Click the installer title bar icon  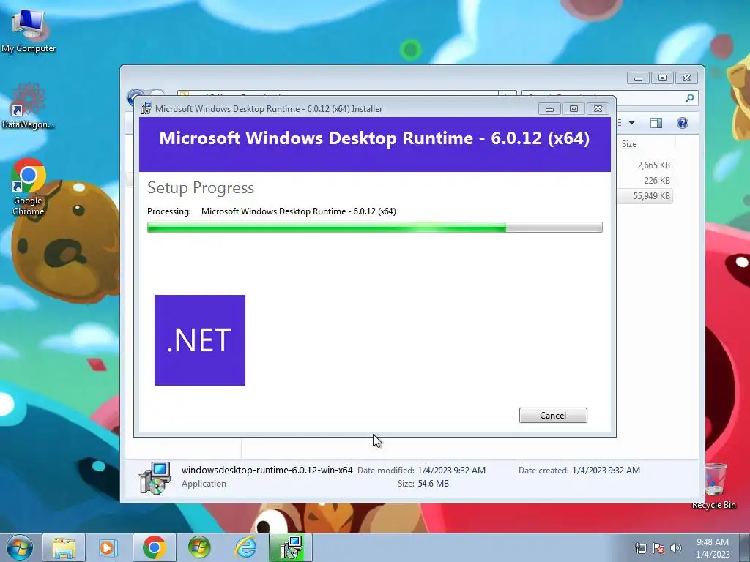[146, 108]
